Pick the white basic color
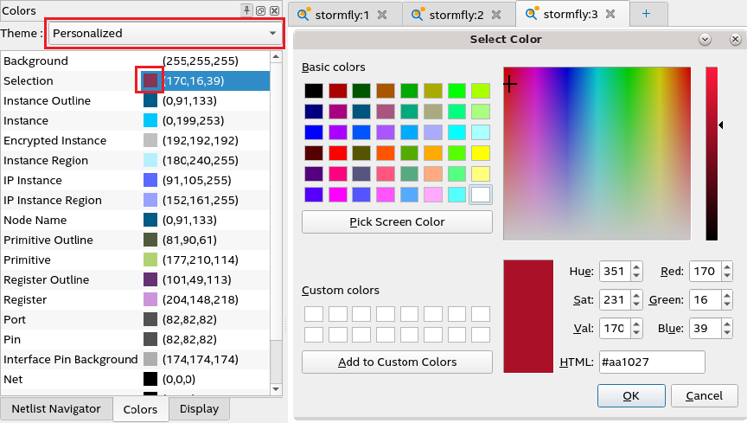 pyautogui.click(x=480, y=195)
